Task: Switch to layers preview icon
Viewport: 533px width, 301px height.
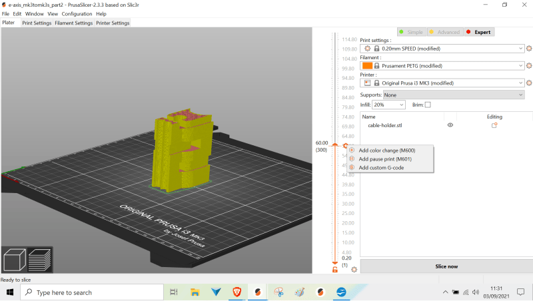Action: (x=39, y=260)
